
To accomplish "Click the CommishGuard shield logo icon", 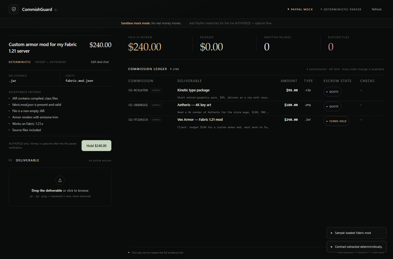I will (14, 9).
